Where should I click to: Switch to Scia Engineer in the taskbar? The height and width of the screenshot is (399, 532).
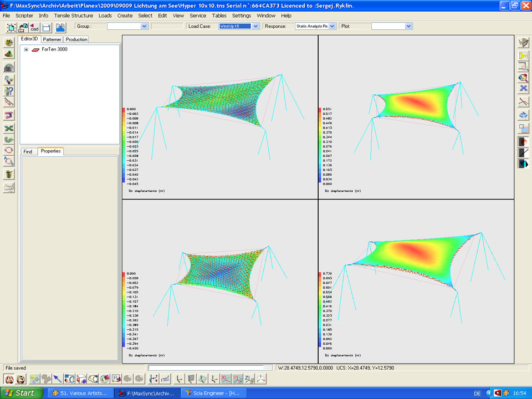(211, 393)
